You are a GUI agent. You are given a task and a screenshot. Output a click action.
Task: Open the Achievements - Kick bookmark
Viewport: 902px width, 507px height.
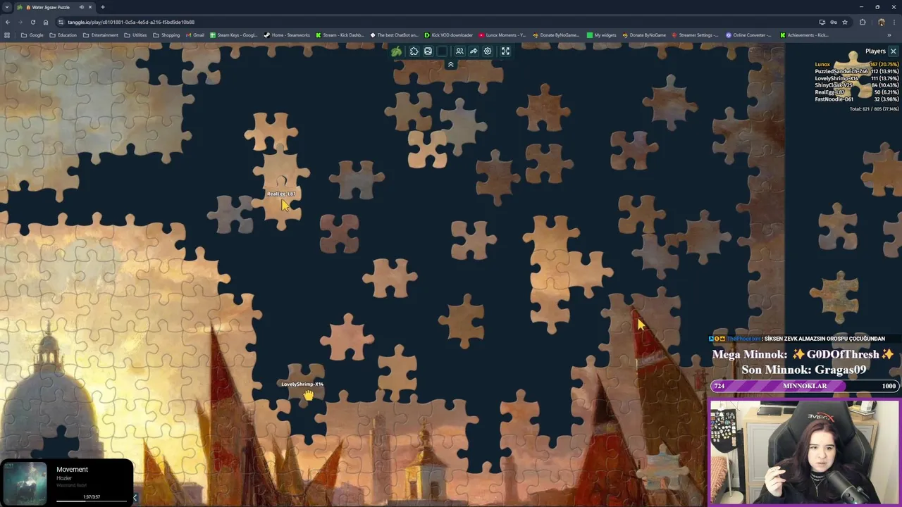coord(804,35)
